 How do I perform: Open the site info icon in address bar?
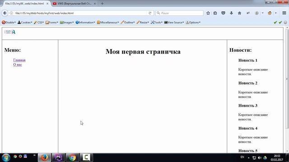tap(11, 13)
